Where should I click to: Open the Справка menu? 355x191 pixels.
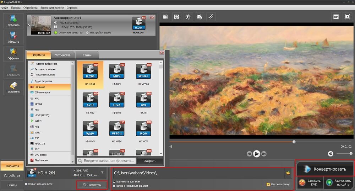72,8
